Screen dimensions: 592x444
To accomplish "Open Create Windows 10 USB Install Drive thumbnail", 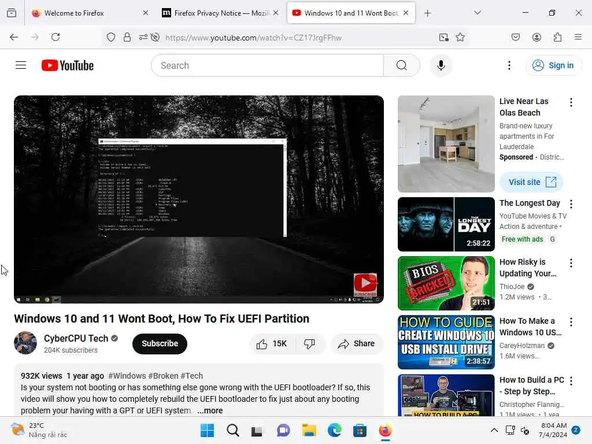I will (446, 342).
